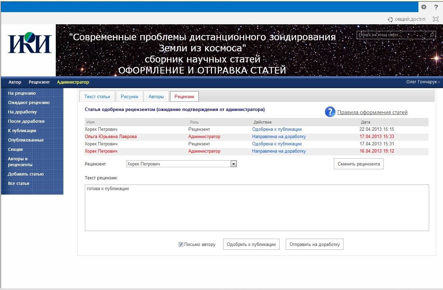The height and width of the screenshot is (290, 443).
Task: Open the Автор menu
Action: 15,82
